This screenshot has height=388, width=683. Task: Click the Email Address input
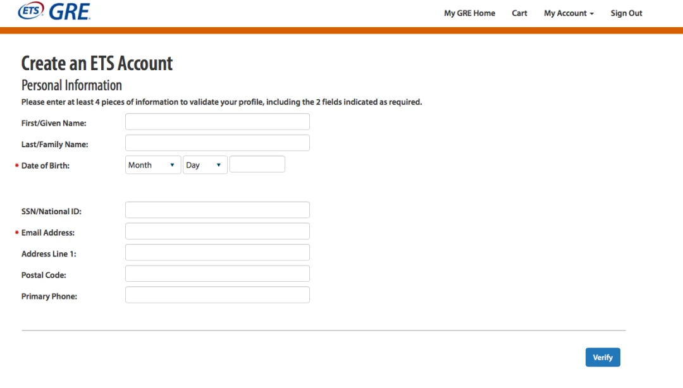pos(217,231)
